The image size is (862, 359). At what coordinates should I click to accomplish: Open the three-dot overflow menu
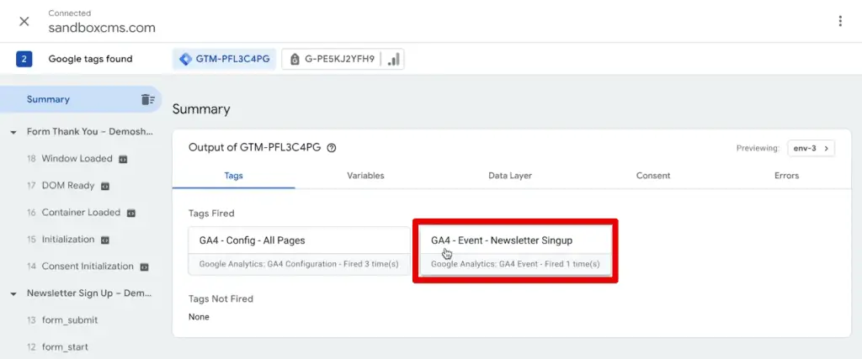click(x=840, y=21)
